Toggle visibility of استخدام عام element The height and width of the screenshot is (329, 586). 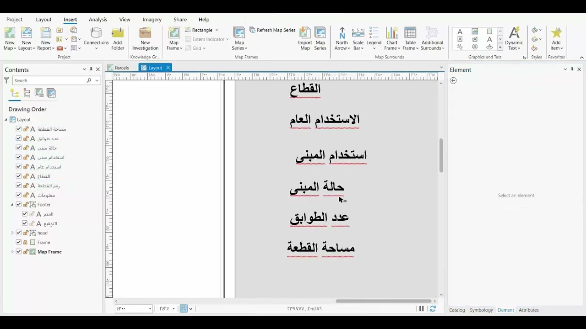click(18, 166)
